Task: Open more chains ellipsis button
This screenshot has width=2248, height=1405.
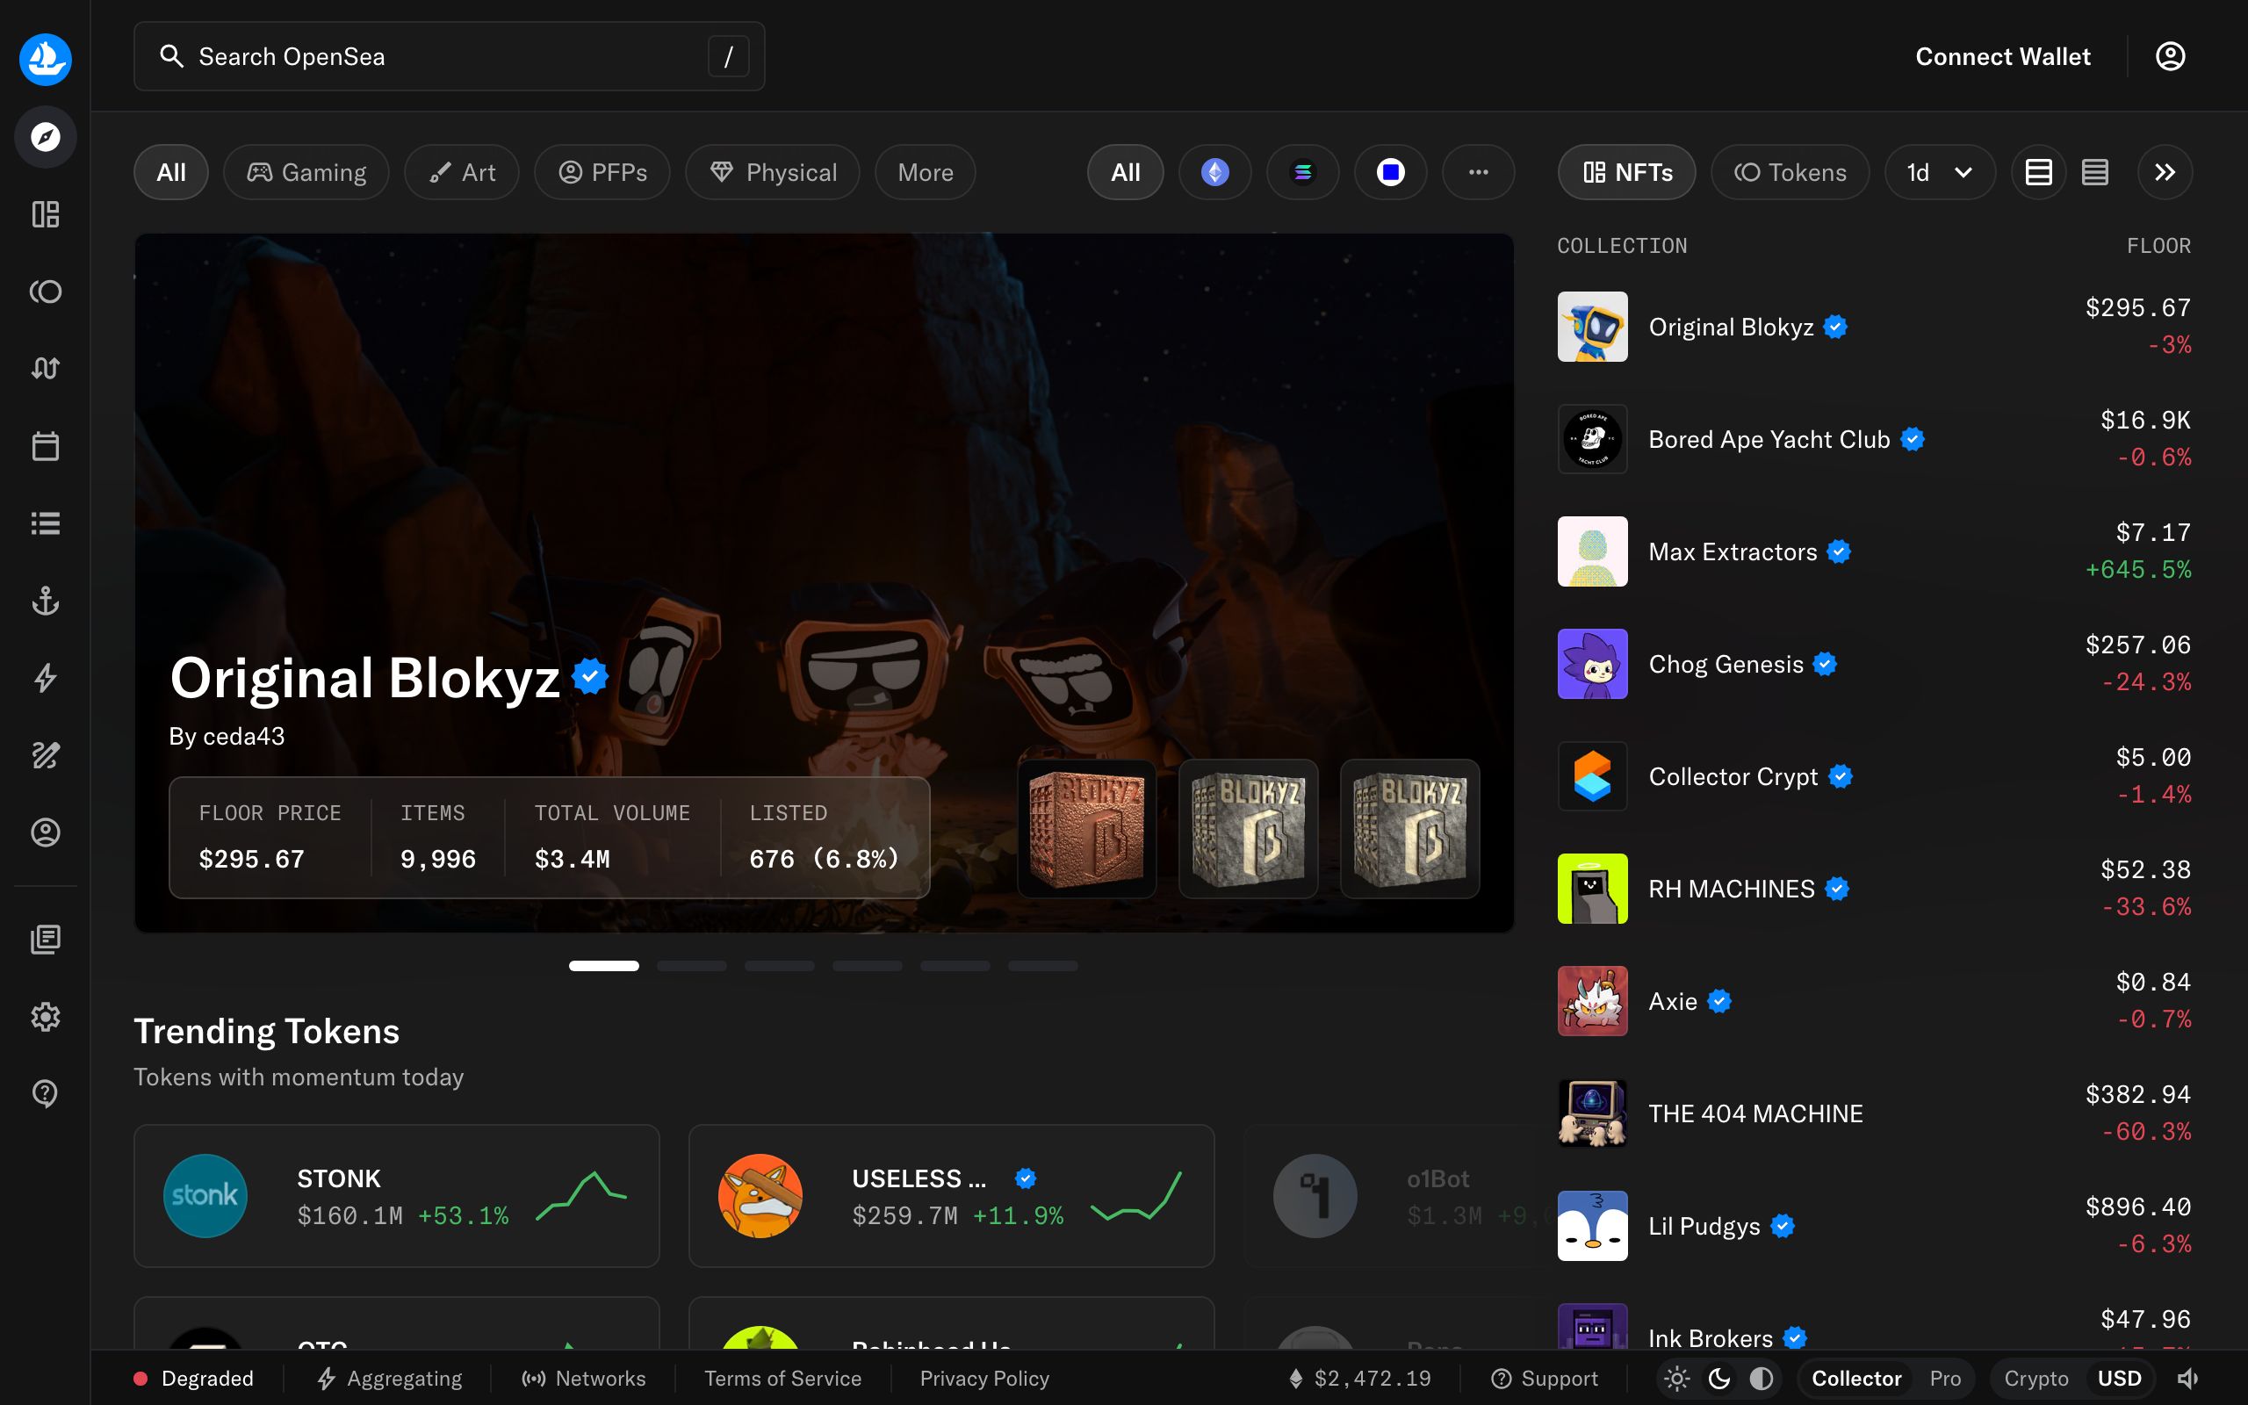Action: (1478, 172)
